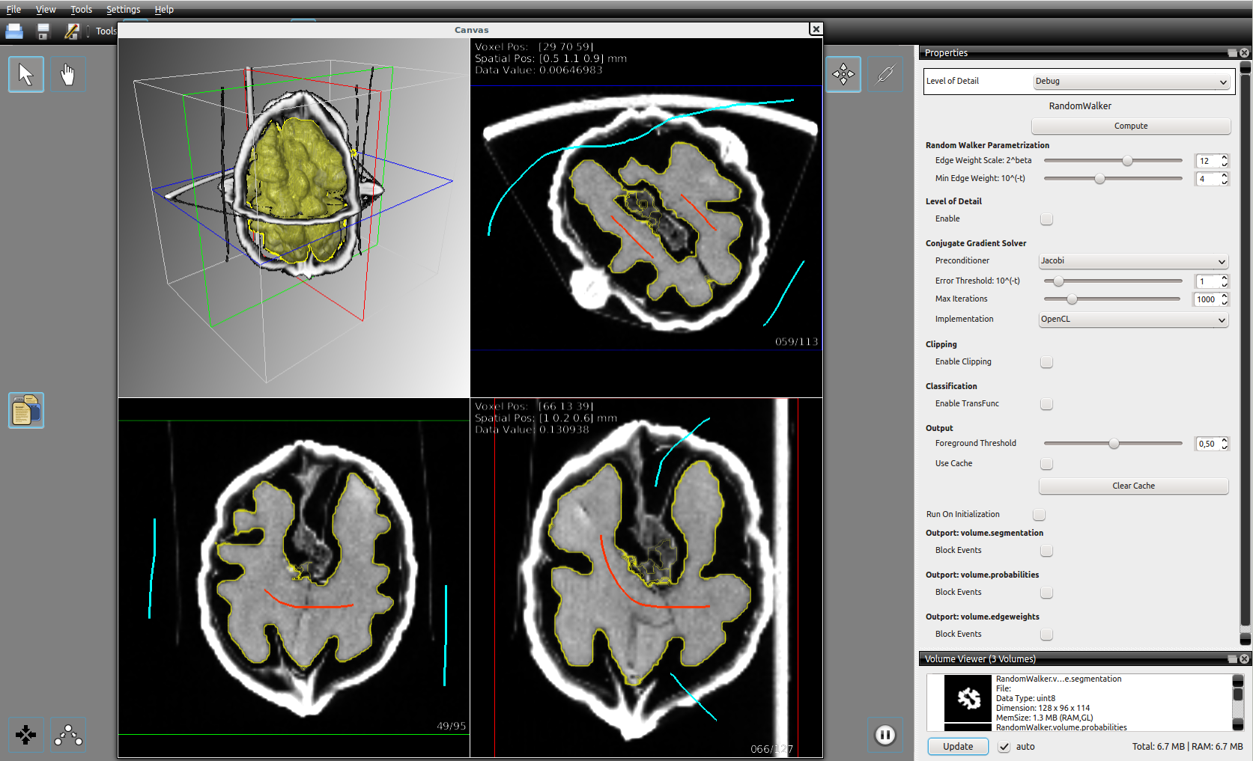Enable the Level of Detail checkbox
Viewport: 1253px width, 761px height.
[x=1046, y=219]
